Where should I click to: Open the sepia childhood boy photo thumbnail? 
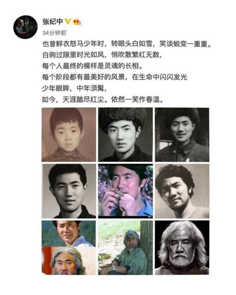click(x=69, y=135)
